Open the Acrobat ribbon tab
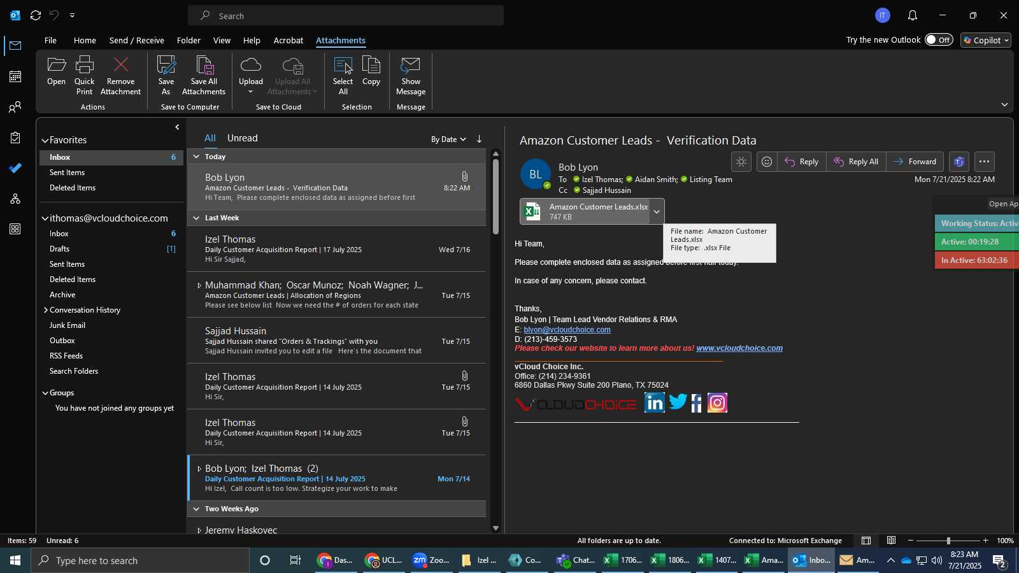This screenshot has width=1019, height=573. click(x=289, y=40)
